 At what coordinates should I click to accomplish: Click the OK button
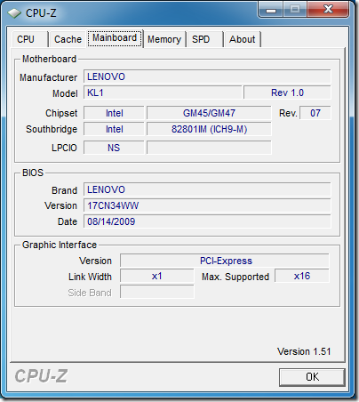tap(312, 377)
